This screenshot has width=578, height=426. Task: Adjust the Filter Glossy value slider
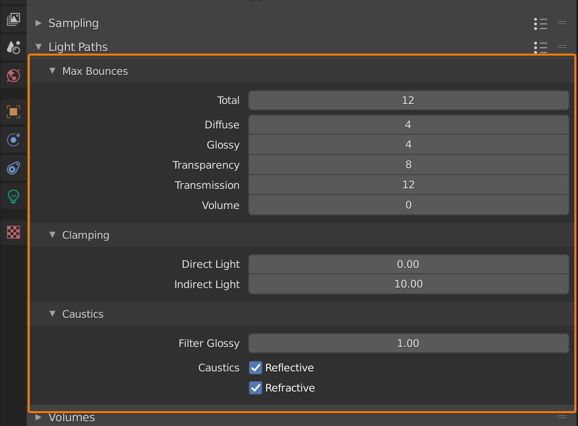(x=409, y=343)
